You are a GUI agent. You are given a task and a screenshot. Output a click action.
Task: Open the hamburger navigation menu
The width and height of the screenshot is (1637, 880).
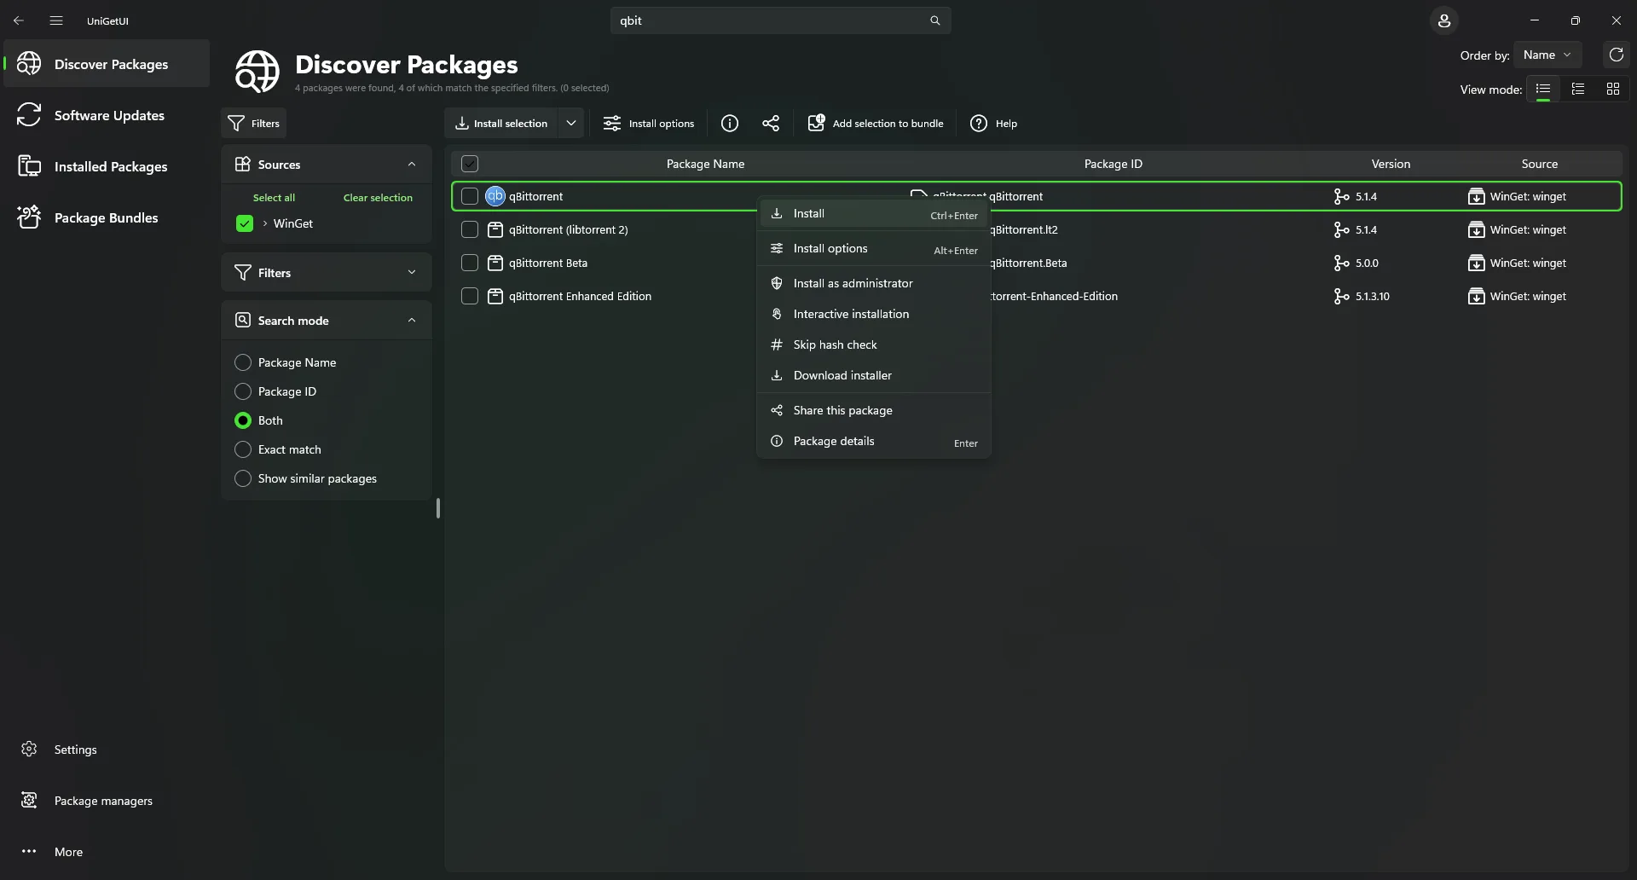click(x=56, y=20)
